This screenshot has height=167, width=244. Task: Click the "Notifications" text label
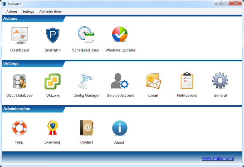click(187, 96)
